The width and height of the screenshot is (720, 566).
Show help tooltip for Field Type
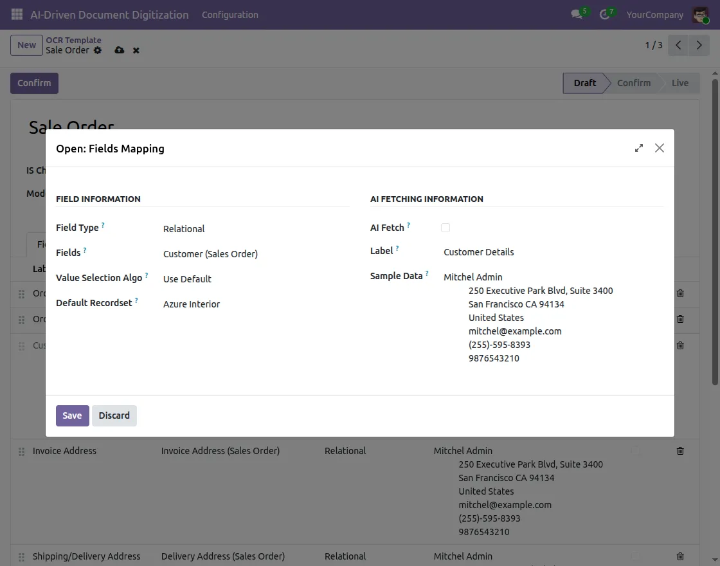click(x=103, y=225)
